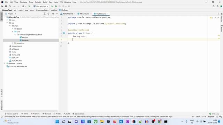Image resolution: width=223 pixels, height=125 pixels.
Task: Open the Xbox app in taskbar
Action: coord(95,122)
